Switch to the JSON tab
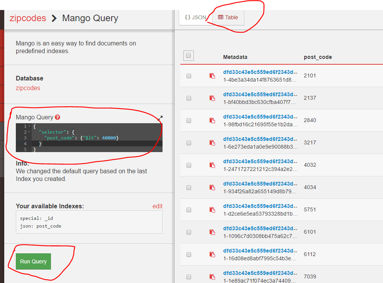Screen dimensions: 383x283 [194, 17]
